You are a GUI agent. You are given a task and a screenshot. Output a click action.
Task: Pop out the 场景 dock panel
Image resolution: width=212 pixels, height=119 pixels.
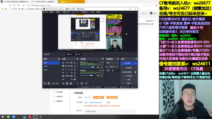(x=59, y=59)
